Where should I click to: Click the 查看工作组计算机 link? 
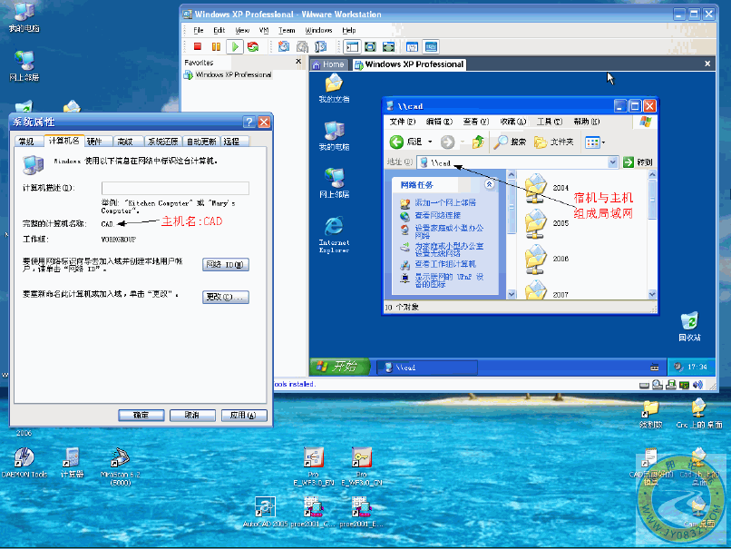point(445,264)
